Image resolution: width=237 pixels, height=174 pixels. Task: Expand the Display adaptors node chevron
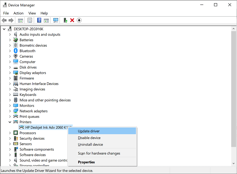click(x=10, y=73)
